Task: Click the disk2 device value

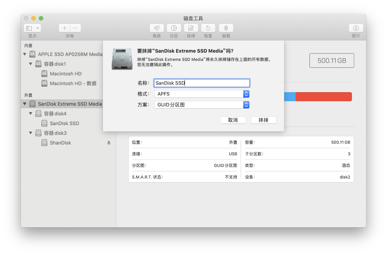Action: 345,177
